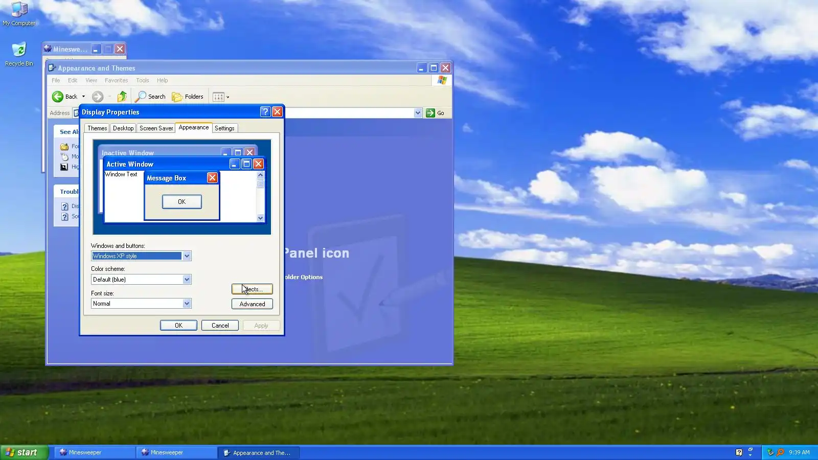Image resolution: width=818 pixels, height=460 pixels.
Task: Select the My Computer desktop icon
Action: [x=19, y=14]
